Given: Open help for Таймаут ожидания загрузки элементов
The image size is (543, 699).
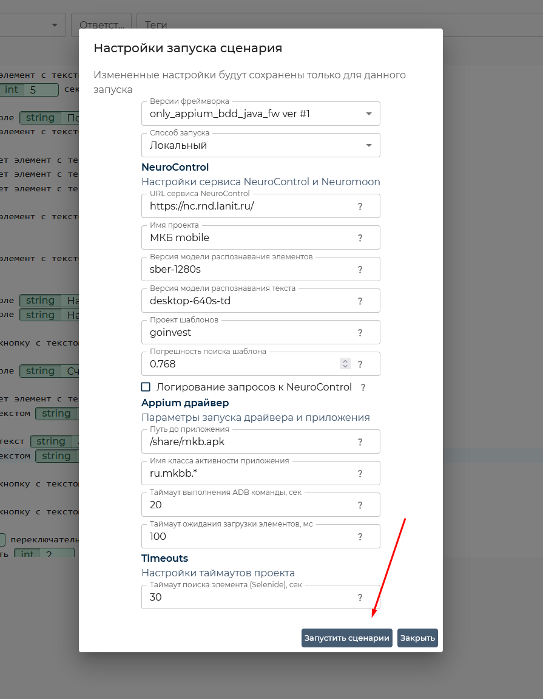Looking at the screenshot, I should pos(360,537).
